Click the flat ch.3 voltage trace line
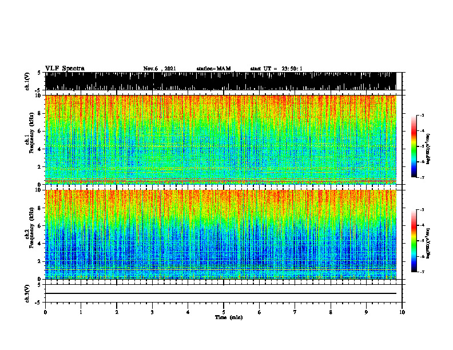The height and width of the screenshot is (350, 453). tap(221, 293)
